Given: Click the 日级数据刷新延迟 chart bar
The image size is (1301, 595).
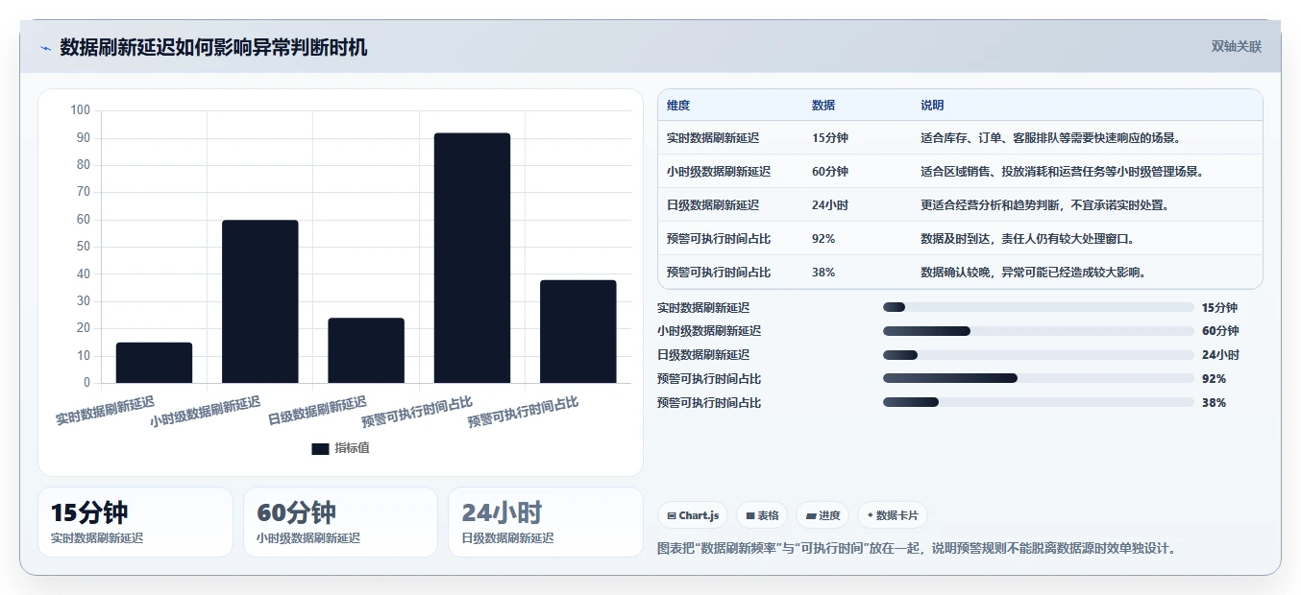Looking at the screenshot, I should [x=366, y=350].
